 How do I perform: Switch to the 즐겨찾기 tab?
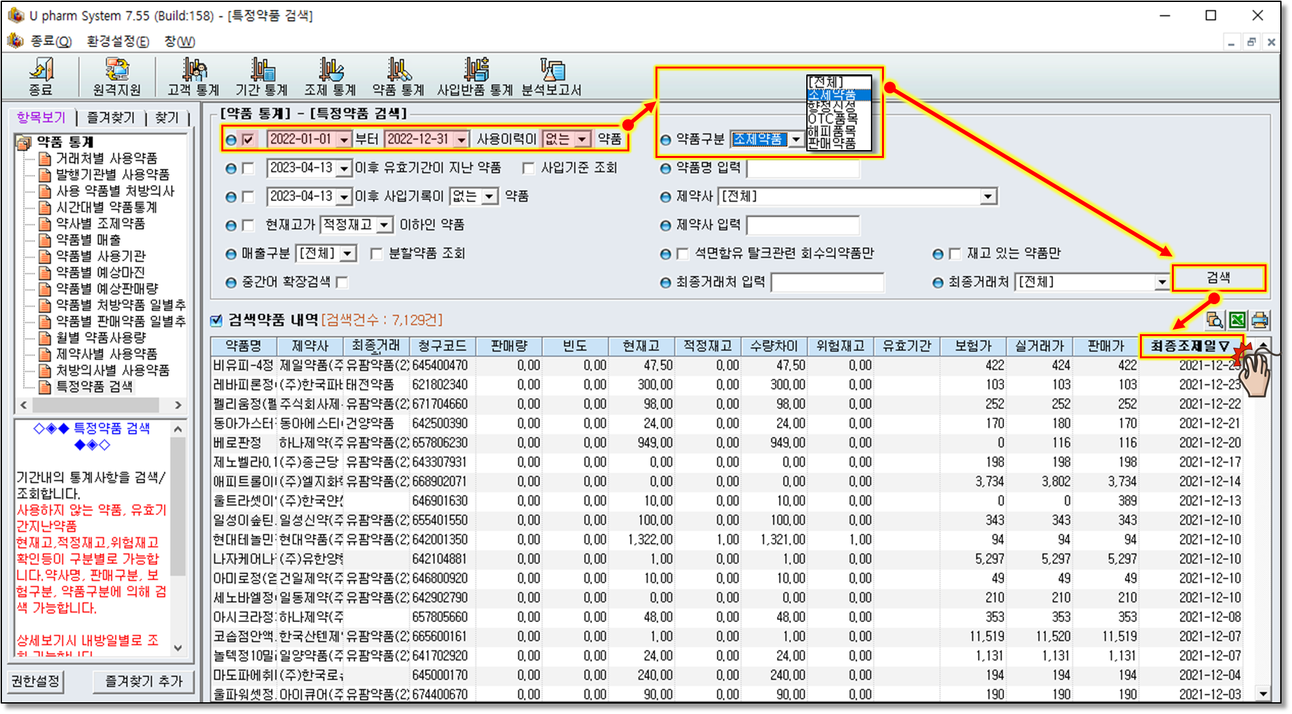point(110,117)
